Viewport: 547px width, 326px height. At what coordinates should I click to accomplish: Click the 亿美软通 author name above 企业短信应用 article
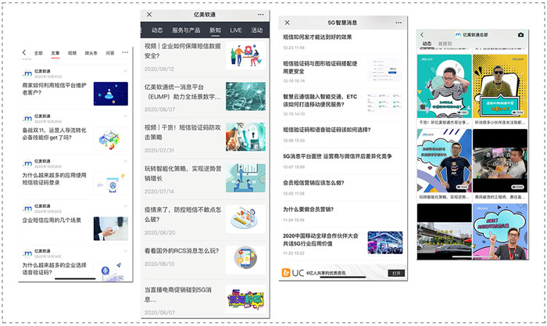pyautogui.click(x=42, y=206)
